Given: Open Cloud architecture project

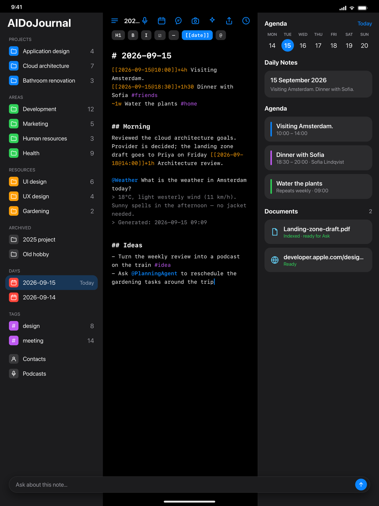Looking at the screenshot, I should click(51, 66).
